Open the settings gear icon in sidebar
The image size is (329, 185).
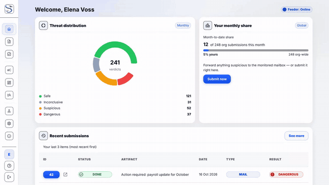pyautogui.click(x=9, y=123)
